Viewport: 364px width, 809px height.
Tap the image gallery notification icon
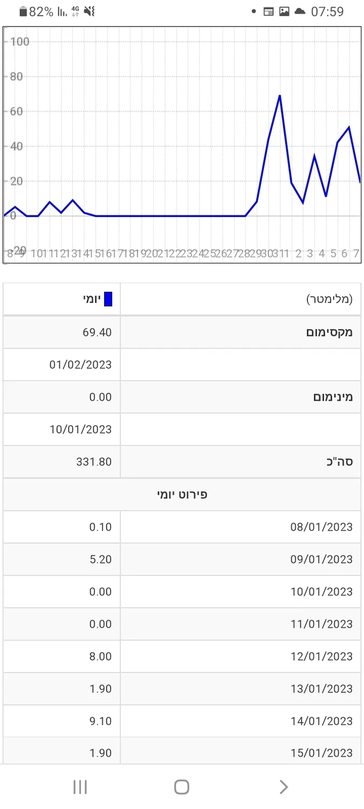pos(284,11)
